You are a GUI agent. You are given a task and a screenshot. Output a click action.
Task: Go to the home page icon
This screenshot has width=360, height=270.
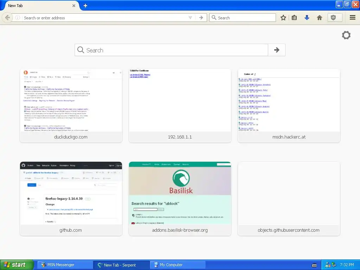(319, 18)
